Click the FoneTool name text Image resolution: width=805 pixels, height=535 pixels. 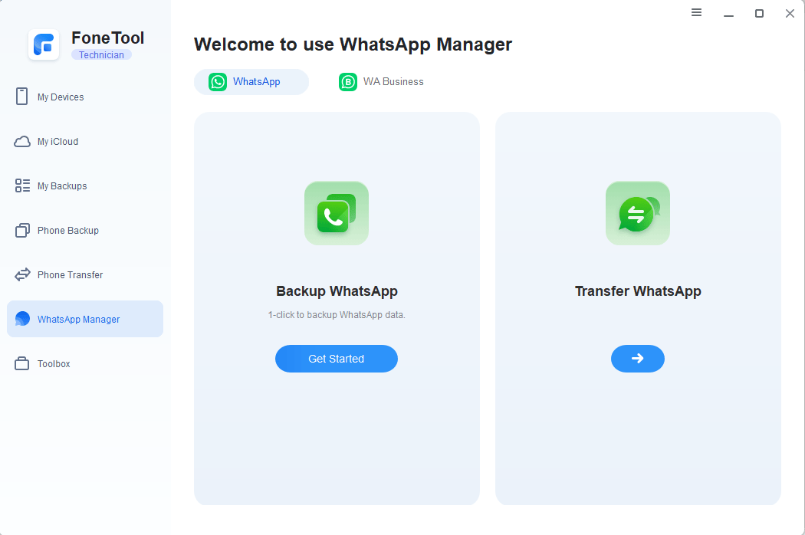click(108, 38)
